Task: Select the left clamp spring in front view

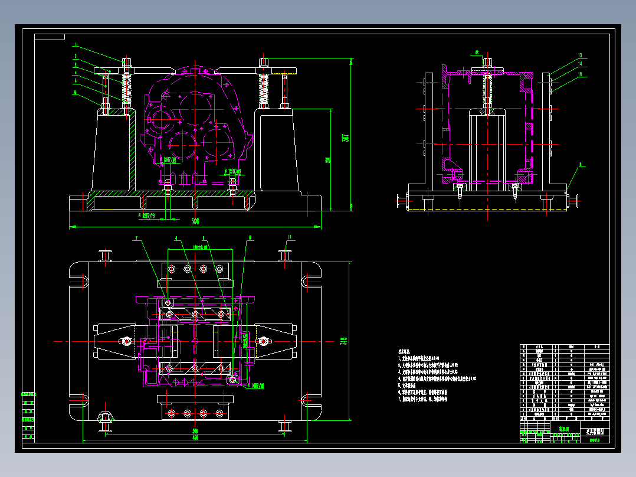Action: pos(126,90)
